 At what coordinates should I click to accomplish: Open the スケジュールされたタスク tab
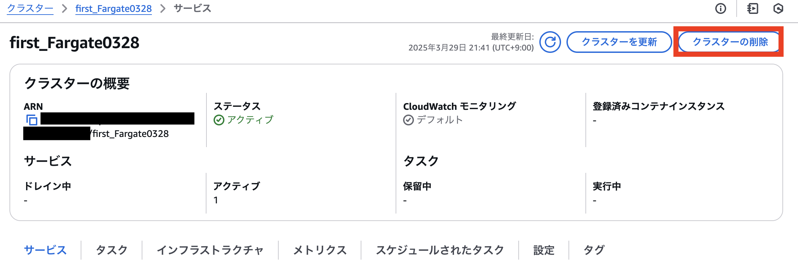coord(440,250)
